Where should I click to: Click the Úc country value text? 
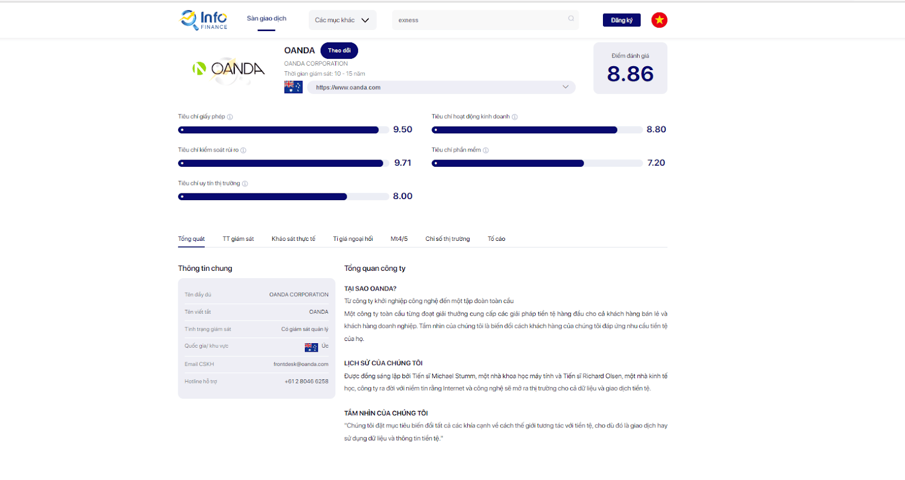tap(325, 346)
